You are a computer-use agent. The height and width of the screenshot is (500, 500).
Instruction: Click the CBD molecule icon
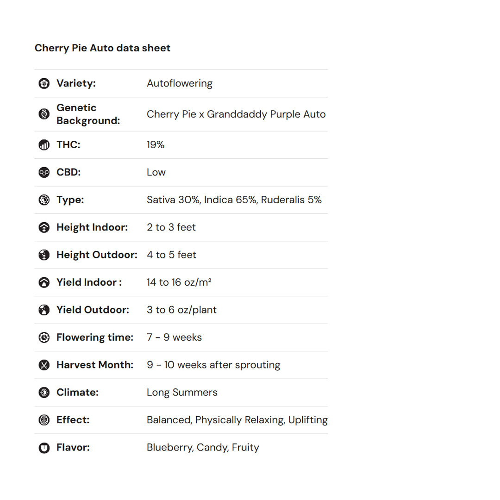click(44, 172)
